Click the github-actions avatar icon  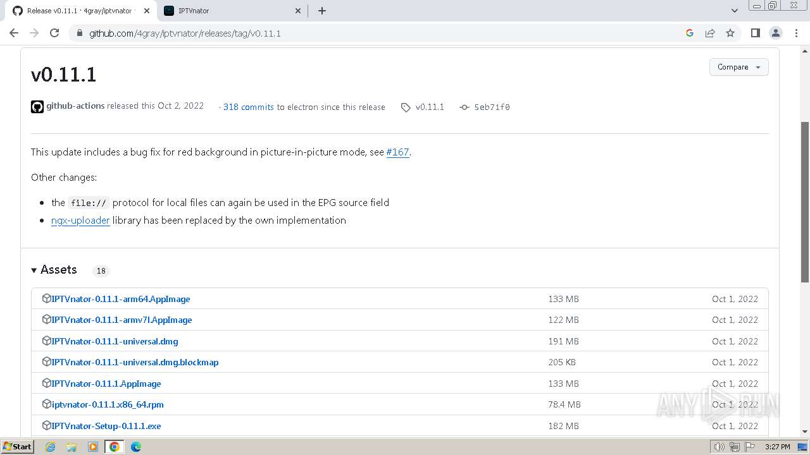click(x=37, y=106)
